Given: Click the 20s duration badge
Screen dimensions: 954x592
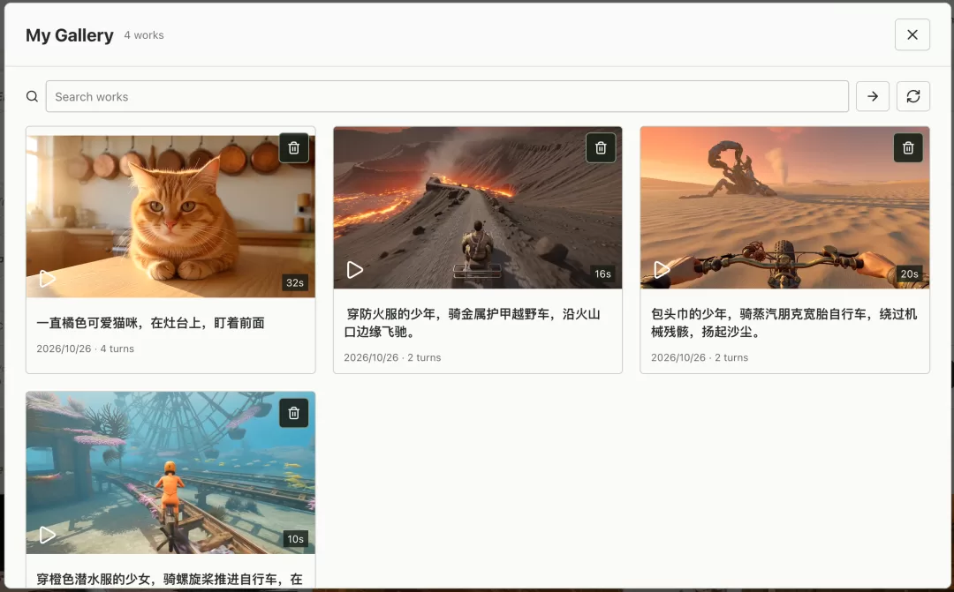Looking at the screenshot, I should 909,274.
